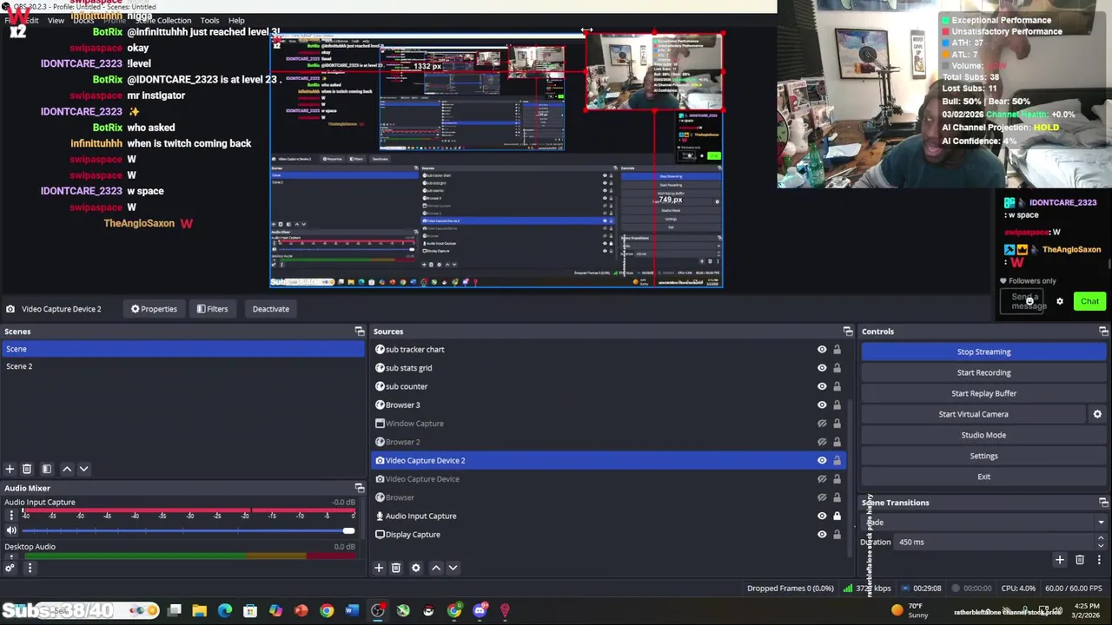This screenshot has height=625, width=1112.
Task: Open source properties gear under the Sources list
Action: click(x=415, y=568)
